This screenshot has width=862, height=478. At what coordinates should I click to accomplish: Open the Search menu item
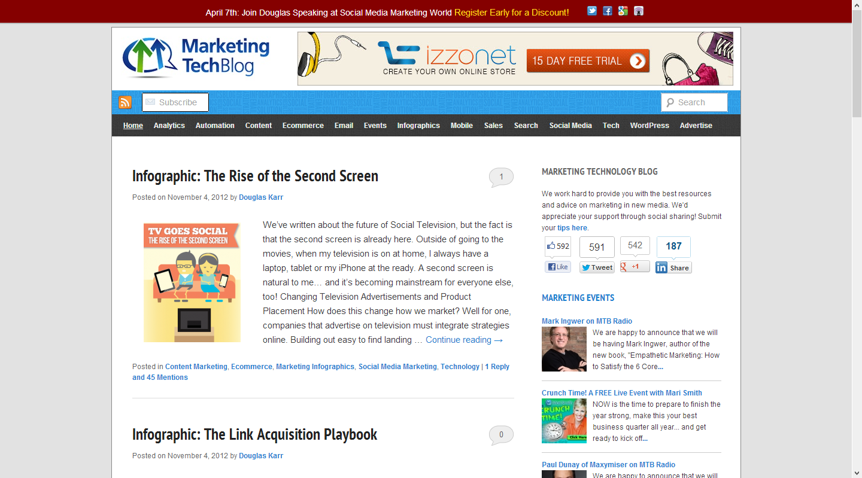(x=526, y=126)
